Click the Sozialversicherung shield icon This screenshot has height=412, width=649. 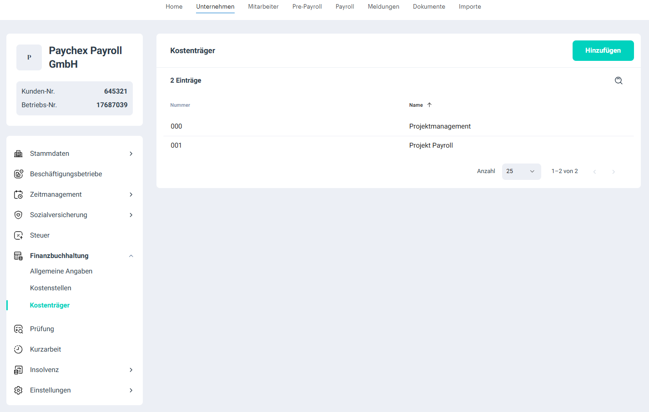pyautogui.click(x=18, y=215)
